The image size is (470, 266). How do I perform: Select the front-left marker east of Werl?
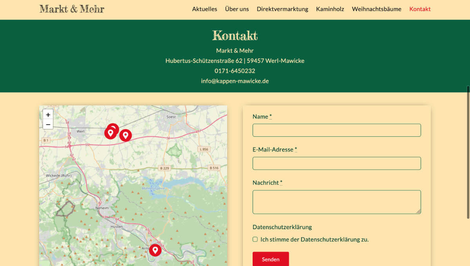110,133
